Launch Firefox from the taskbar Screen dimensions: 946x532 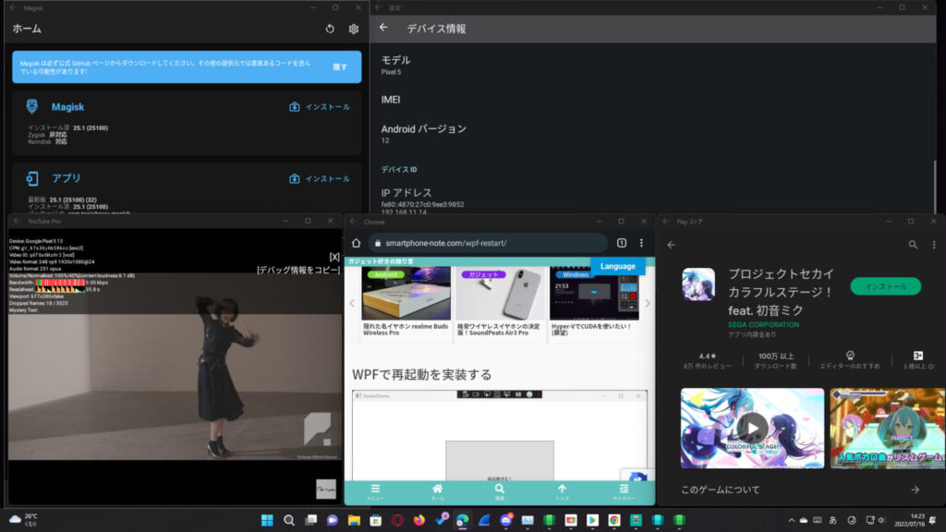tap(419, 520)
